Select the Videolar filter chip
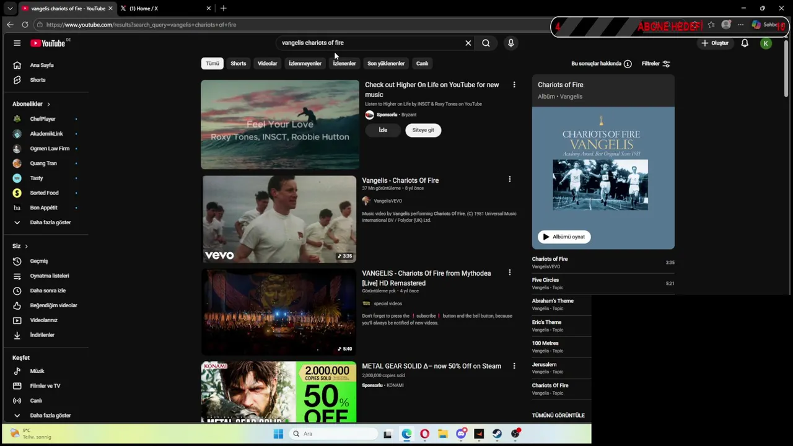Image resolution: width=793 pixels, height=446 pixels. pyautogui.click(x=268, y=63)
